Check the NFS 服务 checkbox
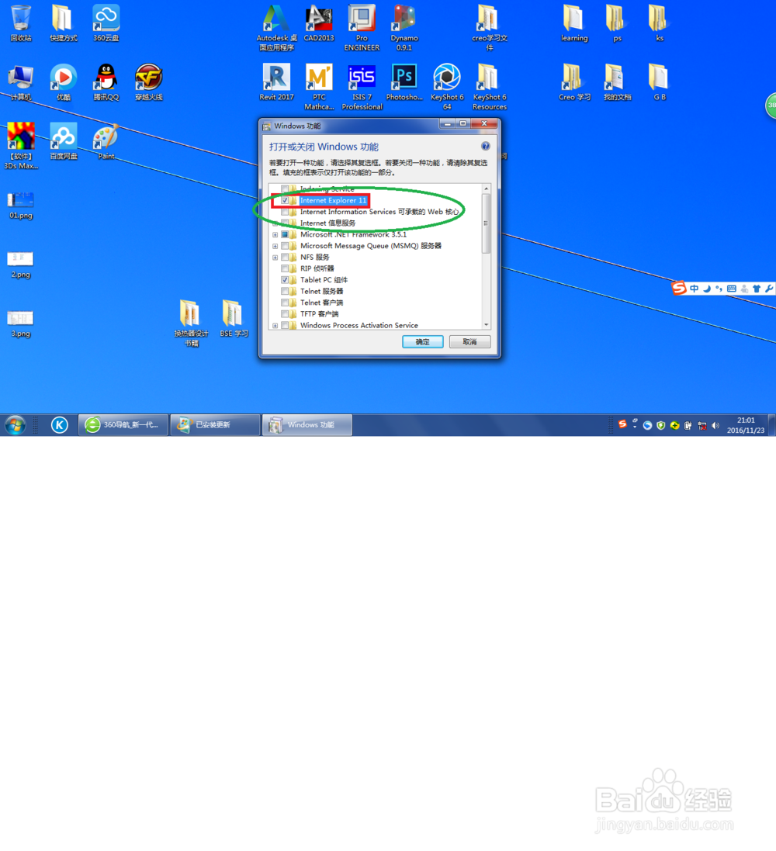776x851 pixels. tap(285, 258)
